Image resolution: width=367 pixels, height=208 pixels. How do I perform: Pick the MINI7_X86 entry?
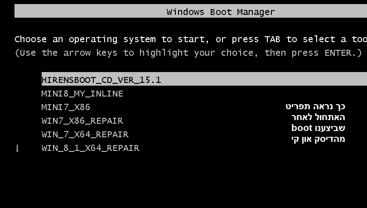66,107
